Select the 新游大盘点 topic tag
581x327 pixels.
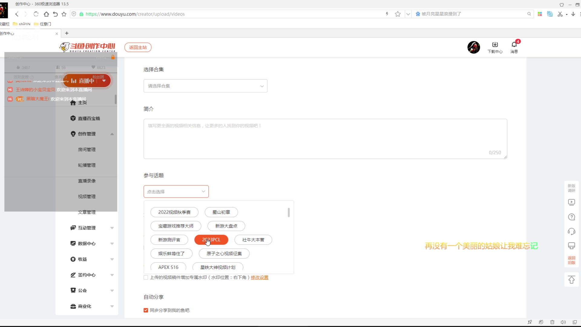click(226, 226)
